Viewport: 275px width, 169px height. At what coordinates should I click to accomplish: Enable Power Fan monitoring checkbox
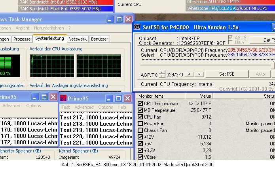pos(140,124)
